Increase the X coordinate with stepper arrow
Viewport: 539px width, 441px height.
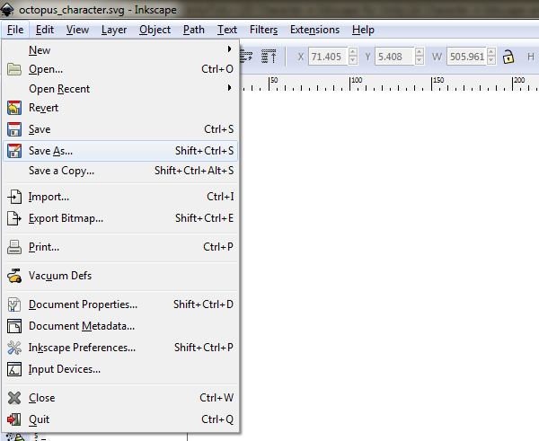point(352,52)
